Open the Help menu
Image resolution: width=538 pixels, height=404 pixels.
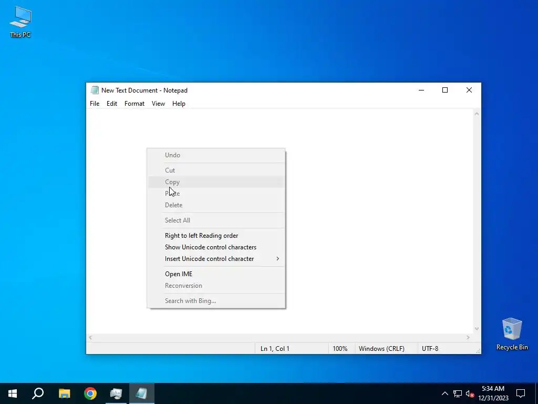(x=179, y=104)
